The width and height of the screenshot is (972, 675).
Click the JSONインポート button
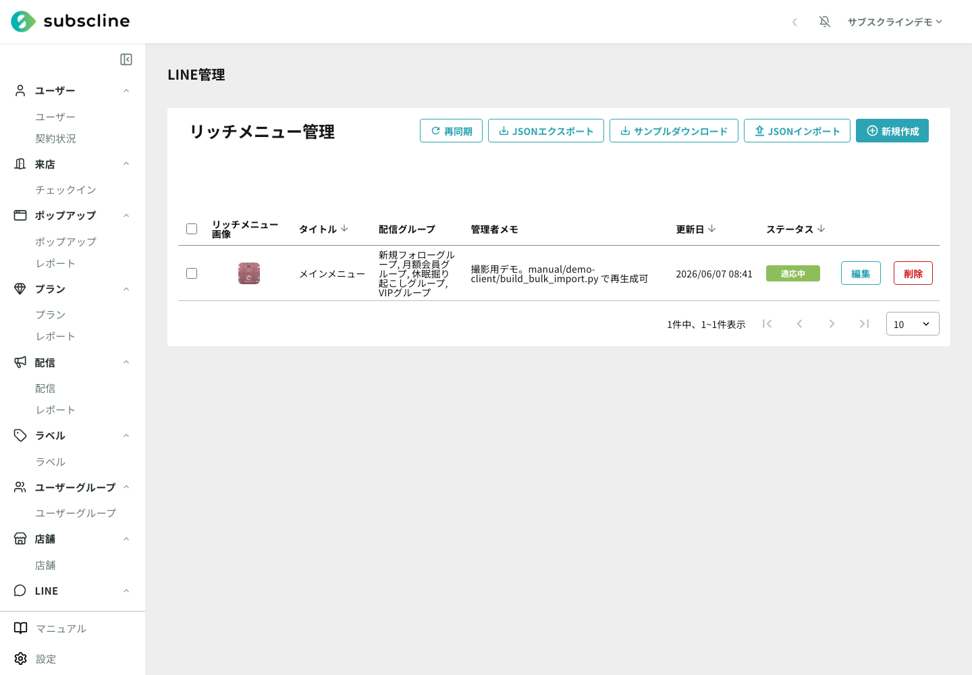coord(797,131)
